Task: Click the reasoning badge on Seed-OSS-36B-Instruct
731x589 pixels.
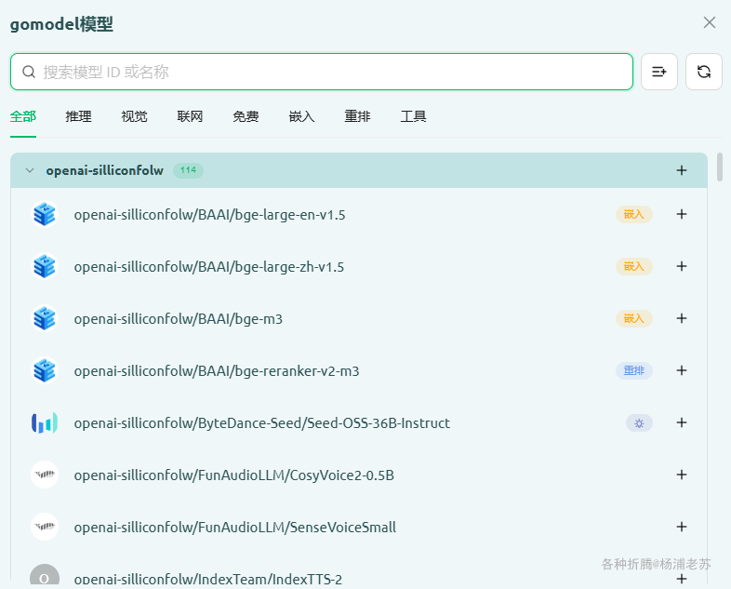Action: pos(639,423)
